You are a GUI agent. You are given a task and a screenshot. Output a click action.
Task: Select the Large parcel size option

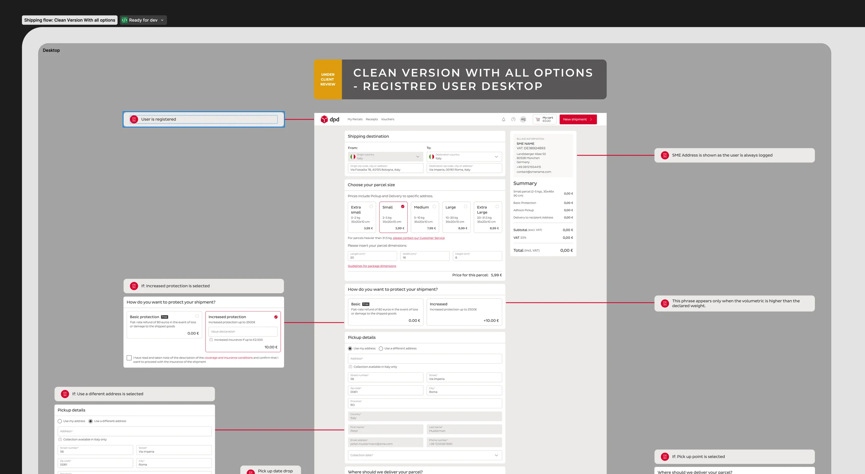coord(456,217)
